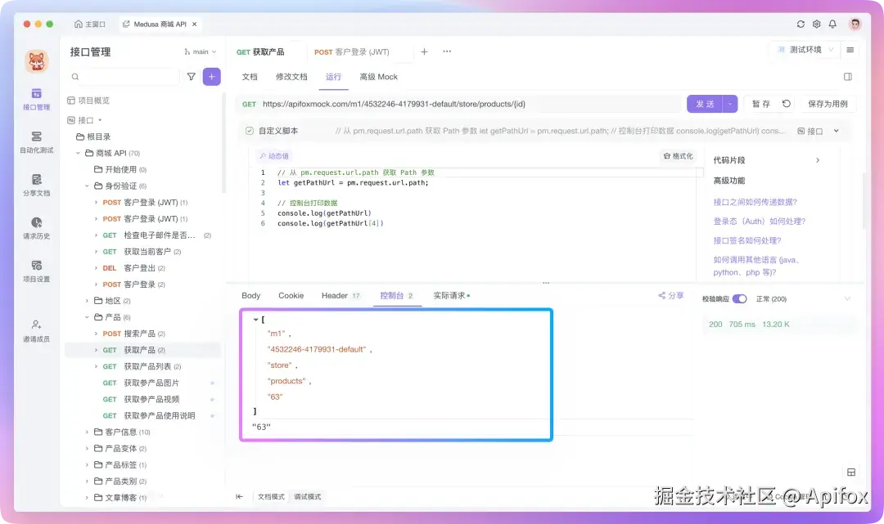
Task: Switch to 调试模式 at the bottom
Action: coord(307,496)
